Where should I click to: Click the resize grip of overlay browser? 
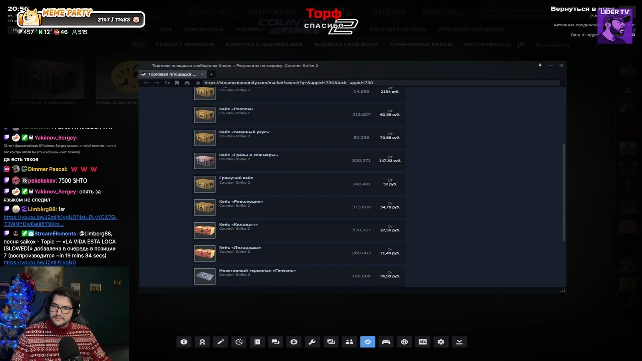tap(563, 290)
